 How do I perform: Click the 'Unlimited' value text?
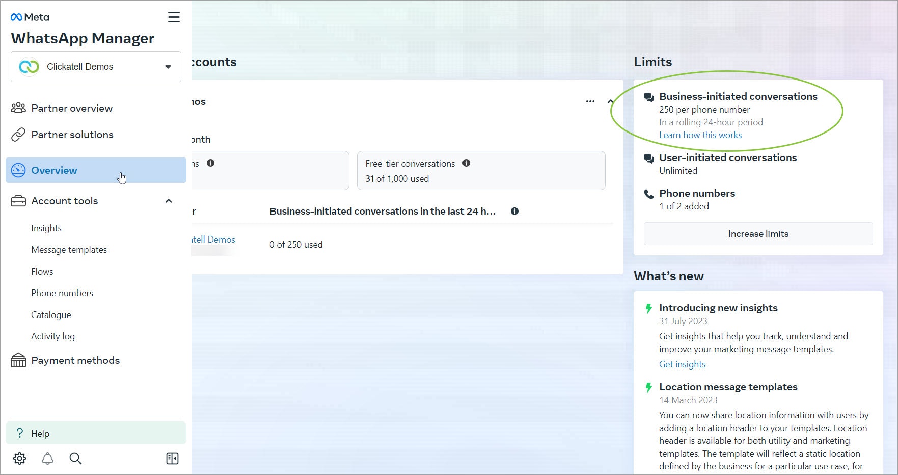click(678, 171)
